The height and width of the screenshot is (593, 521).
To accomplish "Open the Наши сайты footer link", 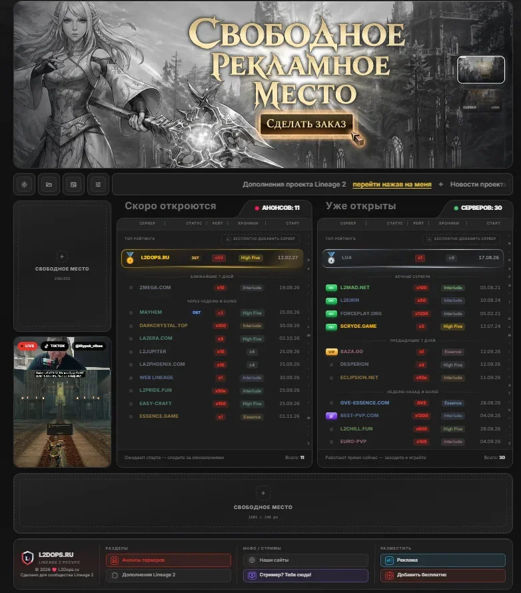I will coord(306,560).
